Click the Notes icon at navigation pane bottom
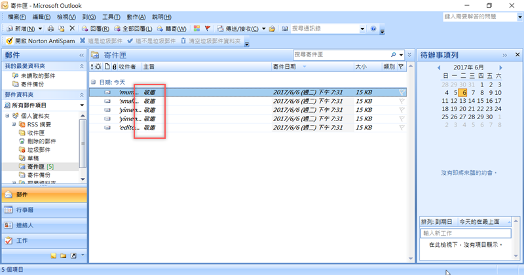 (53, 255)
